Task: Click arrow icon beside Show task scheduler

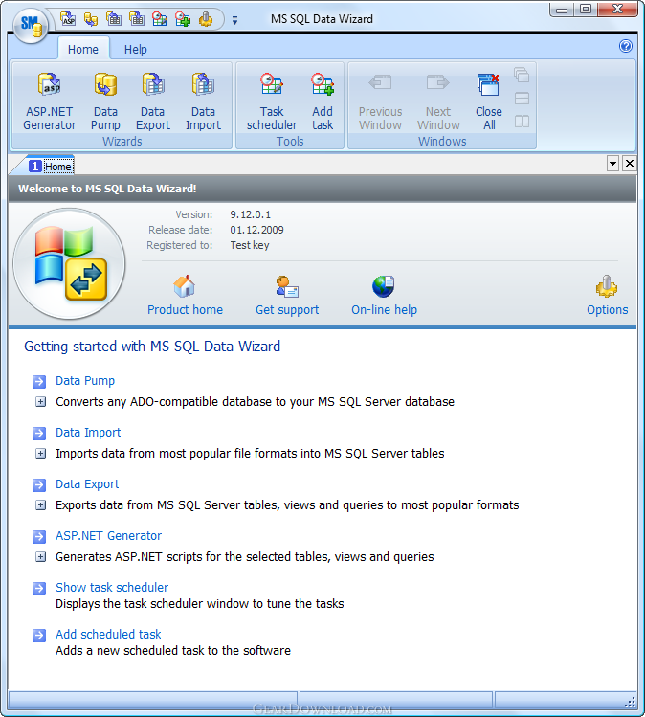Action: [x=39, y=589]
